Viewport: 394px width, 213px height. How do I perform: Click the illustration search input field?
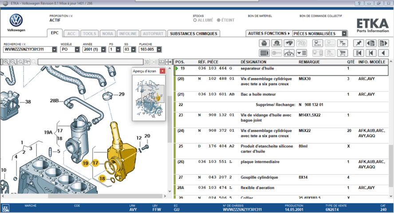pos(90,62)
